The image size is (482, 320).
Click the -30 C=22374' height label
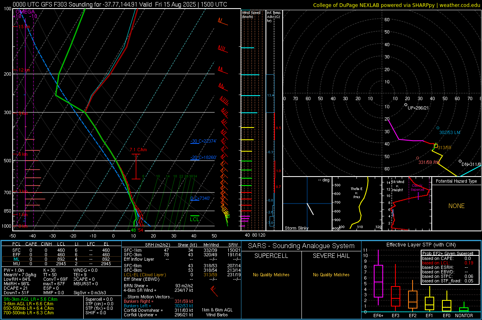pyautogui.click(x=203, y=141)
